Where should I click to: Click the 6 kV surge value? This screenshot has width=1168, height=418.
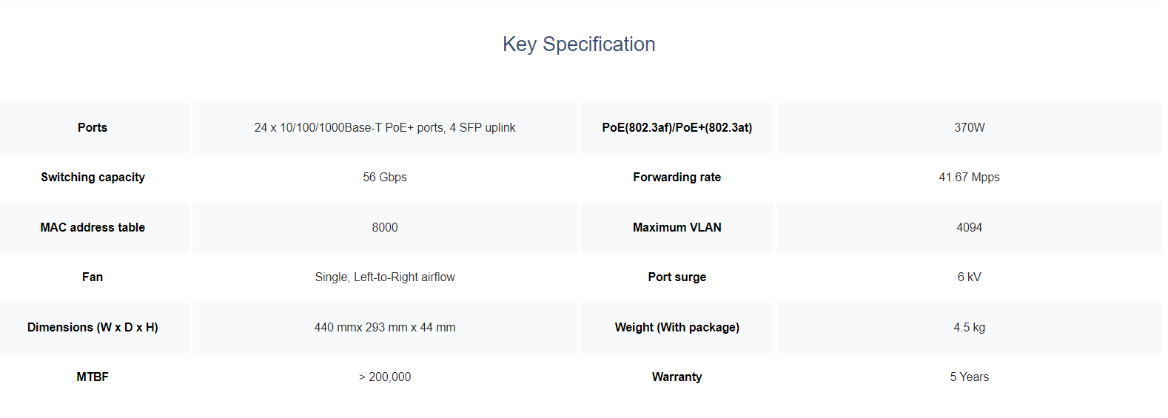click(970, 277)
